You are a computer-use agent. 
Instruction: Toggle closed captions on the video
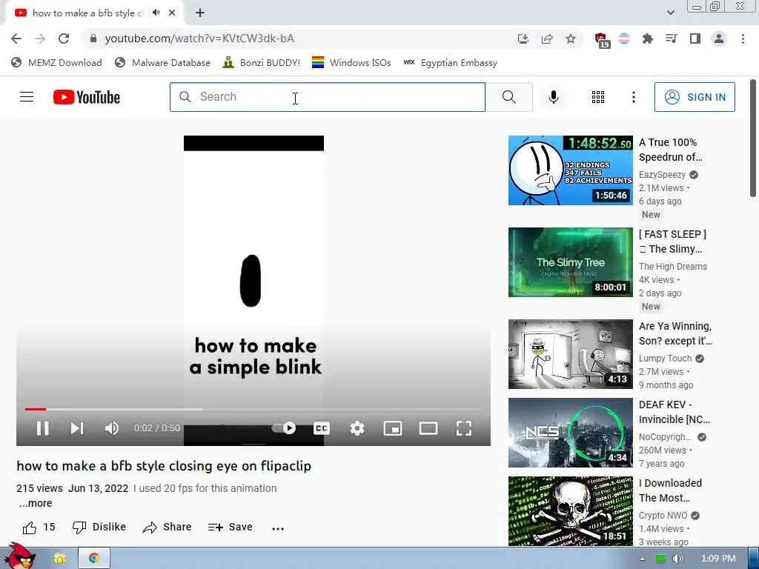pos(322,428)
